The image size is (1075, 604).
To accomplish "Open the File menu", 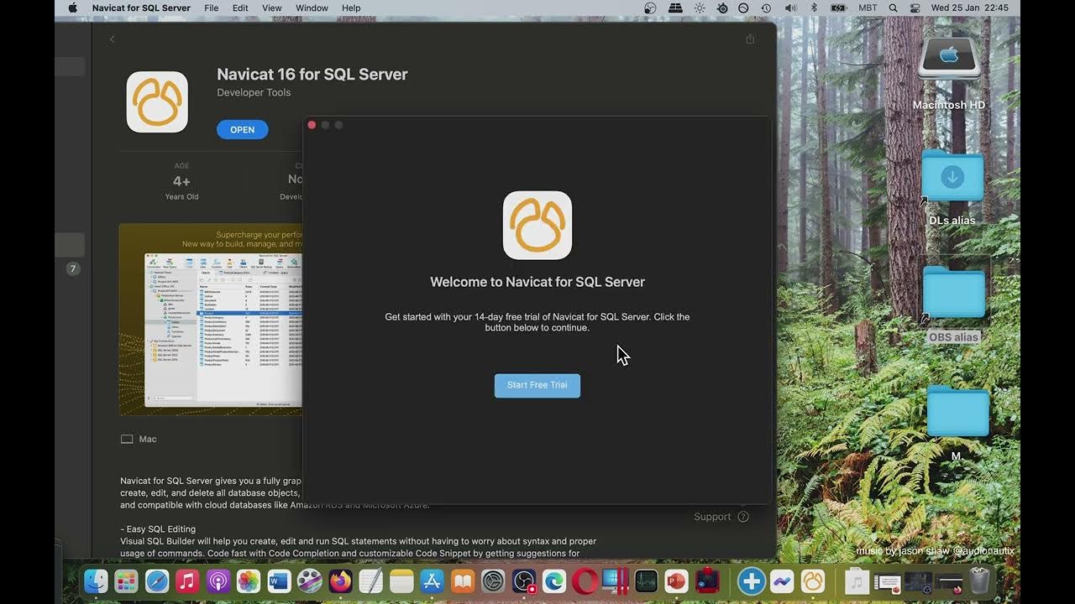I will pos(212,8).
